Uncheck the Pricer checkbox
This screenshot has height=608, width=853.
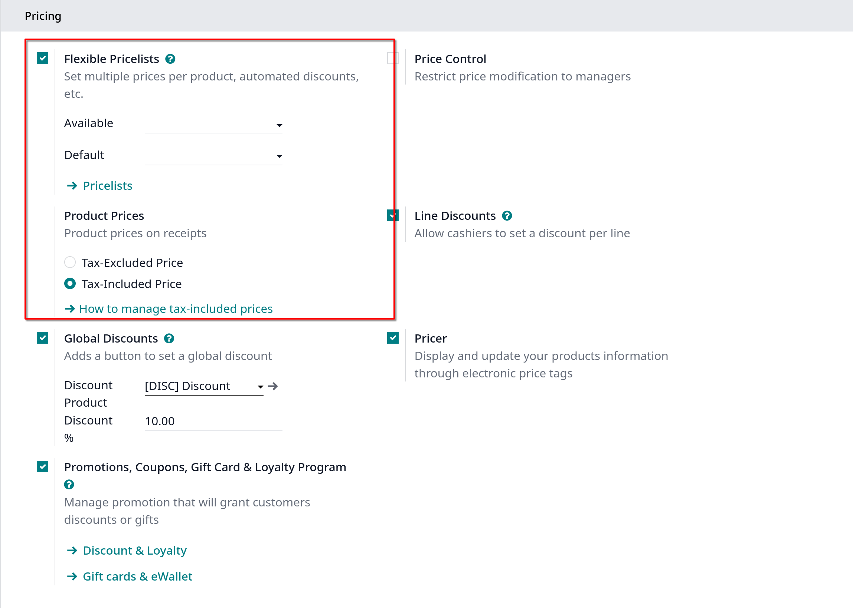(x=393, y=338)
